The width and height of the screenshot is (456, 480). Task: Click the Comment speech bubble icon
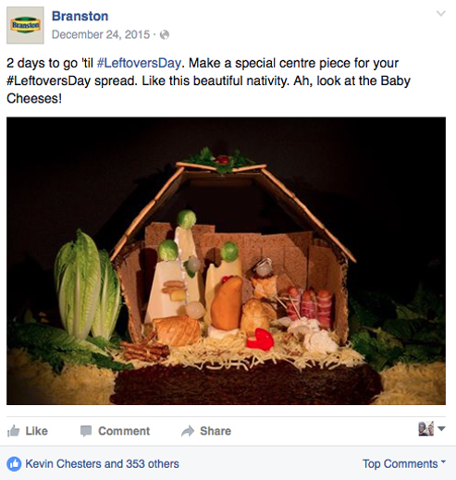point(86,431)
